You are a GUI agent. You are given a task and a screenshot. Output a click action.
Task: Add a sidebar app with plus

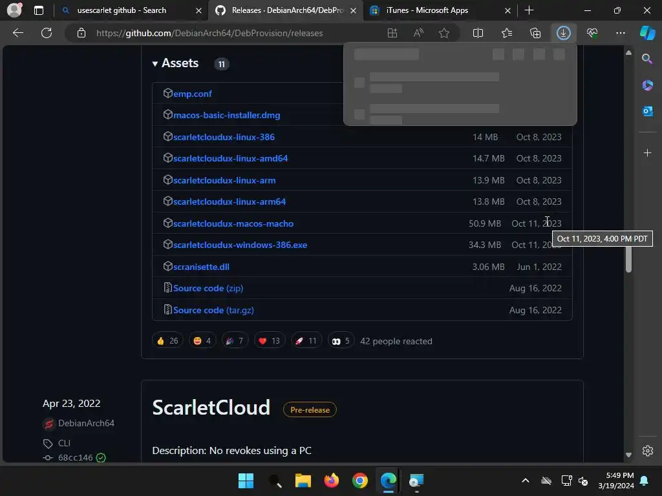[647, 152]
